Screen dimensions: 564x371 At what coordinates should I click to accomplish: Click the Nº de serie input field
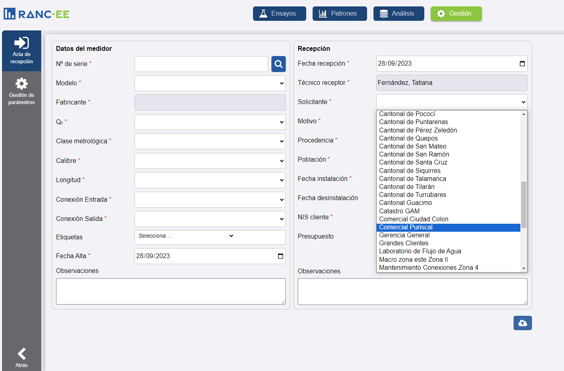click(201, 64)
